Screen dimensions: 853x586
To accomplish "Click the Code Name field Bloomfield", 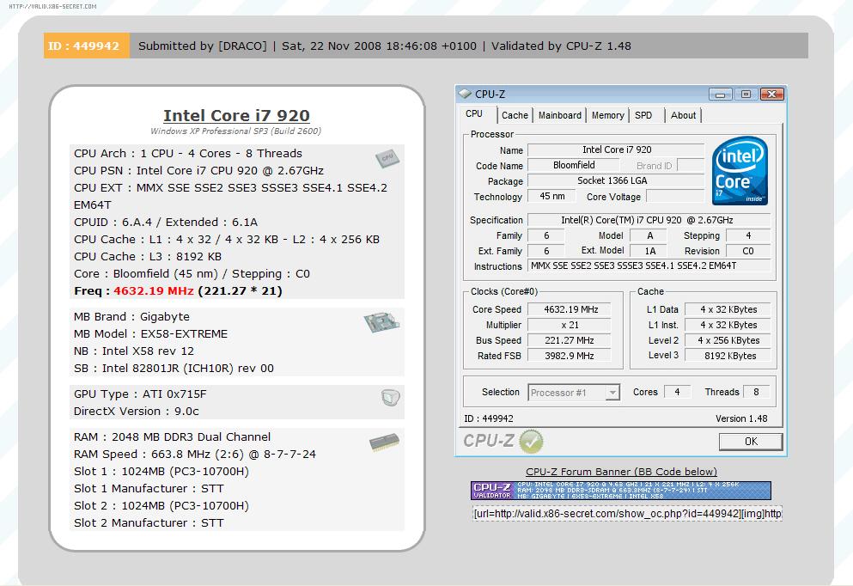I will [573, 165].
